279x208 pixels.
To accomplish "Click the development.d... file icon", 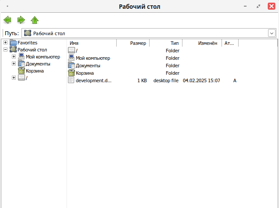I will pos(72,80).
